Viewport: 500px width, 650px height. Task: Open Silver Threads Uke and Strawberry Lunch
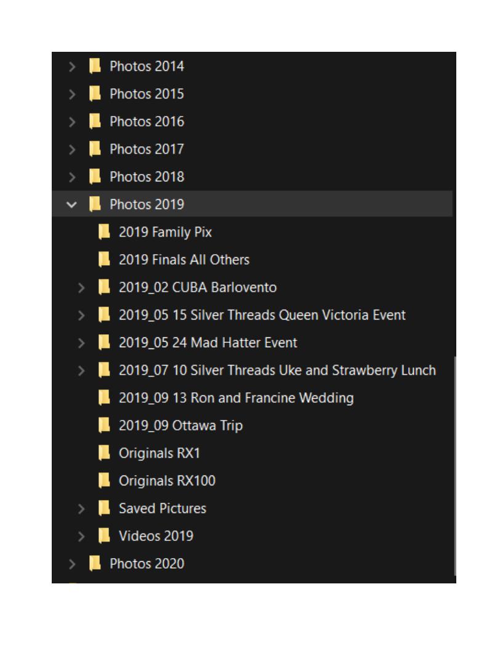(x=277, y=371)
